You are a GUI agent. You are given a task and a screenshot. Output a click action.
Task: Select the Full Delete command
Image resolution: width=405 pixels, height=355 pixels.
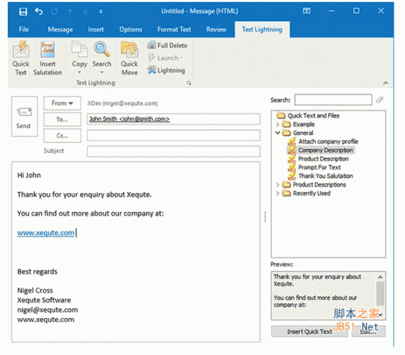(167, 45)
